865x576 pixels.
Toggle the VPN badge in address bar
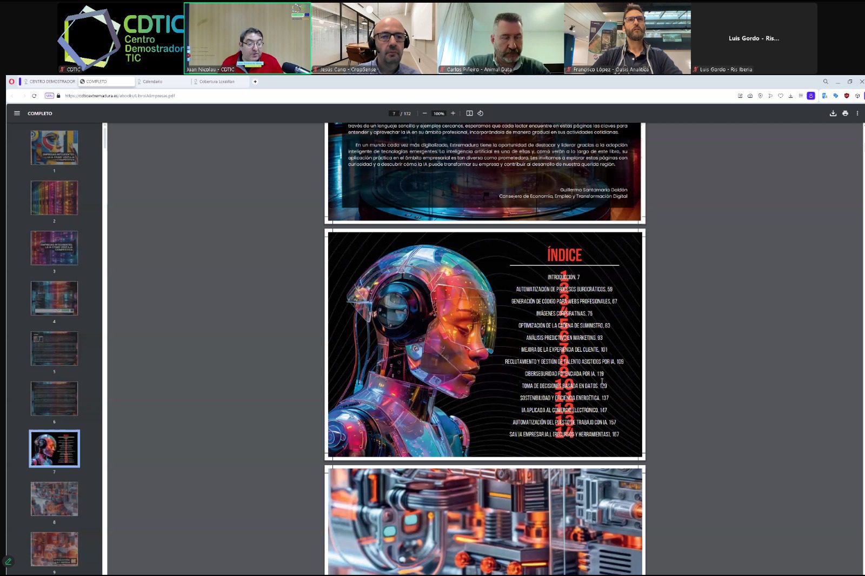pos(49,96)
